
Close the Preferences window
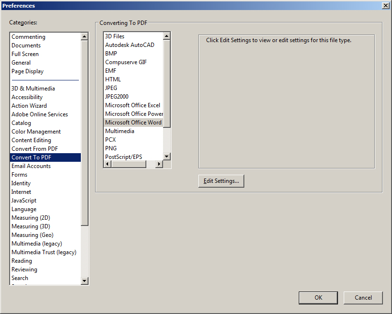click(x=385, y=5)
